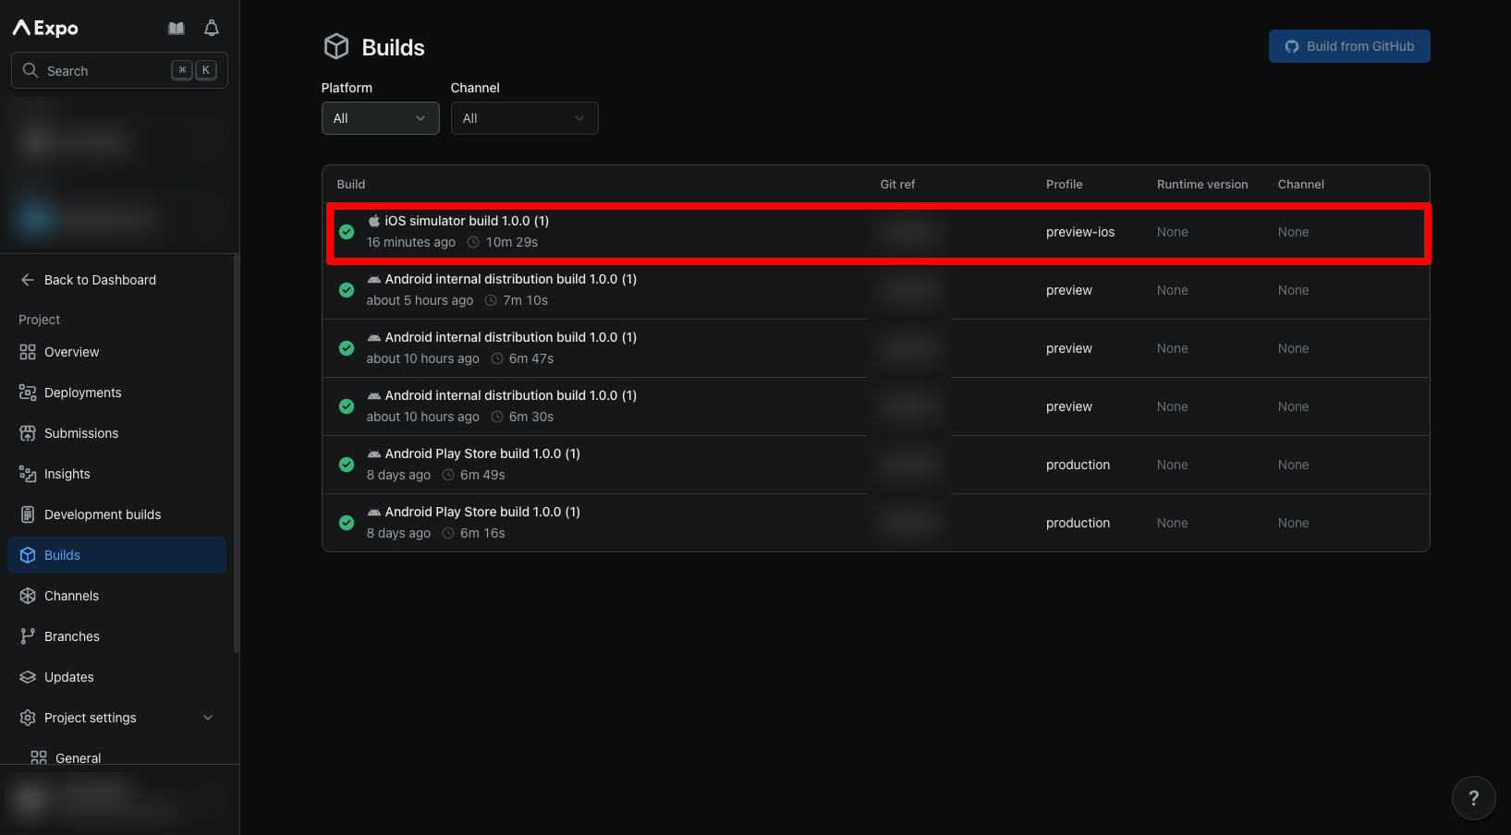The width and height of the screenshot is (1511, 835).
Task: Open Branches in the sidebar
Action: click(116, 636)
